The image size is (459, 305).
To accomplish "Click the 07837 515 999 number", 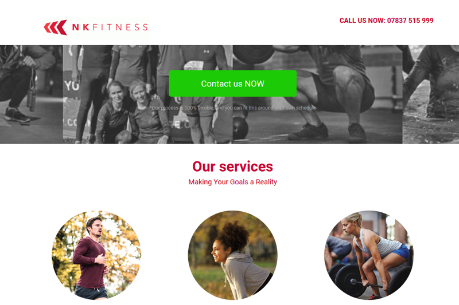I will 410,21.
